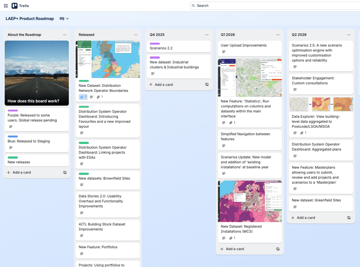Open the board view switcher dropdown
The image size is (360, 267).
coord(64,19)
